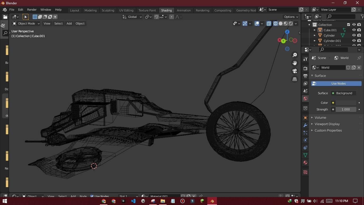
Task: Open the viewport Add menu
Action: click(69, 23)
